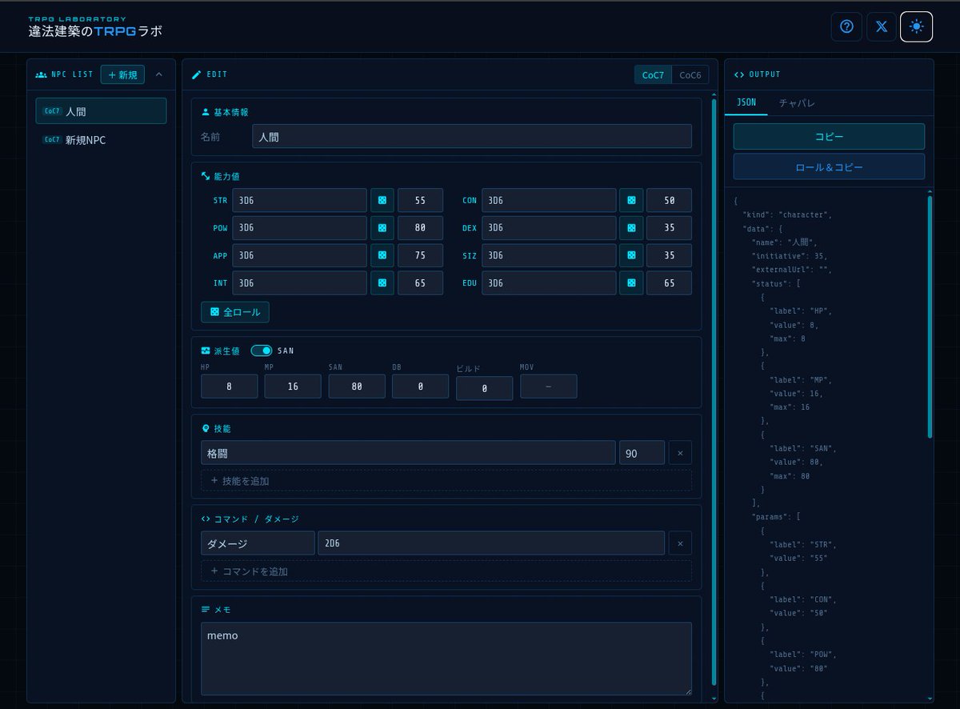Focus the POW value field showing 80
The height and width of the screenshot is (709, 960).
[420, 228]
